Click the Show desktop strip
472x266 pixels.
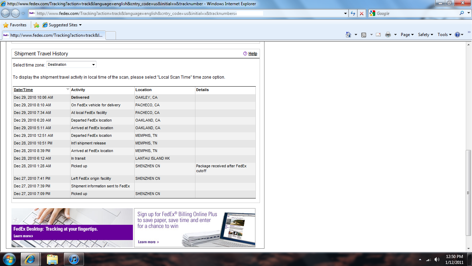click(470, 259)
